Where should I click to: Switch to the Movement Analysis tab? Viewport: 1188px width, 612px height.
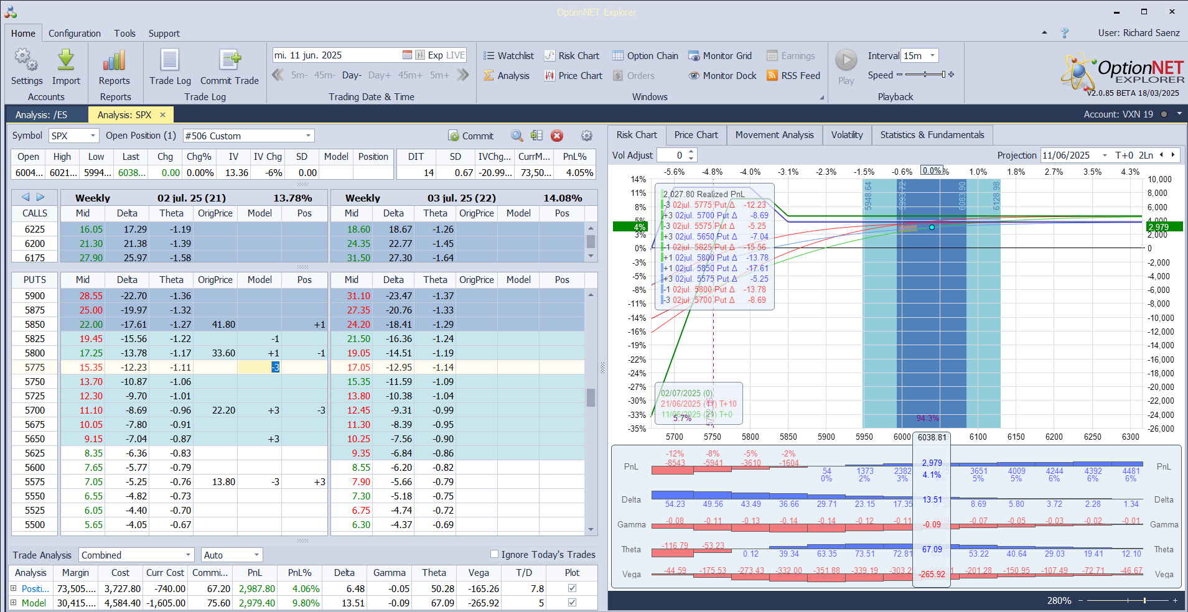tap(774, 135)
